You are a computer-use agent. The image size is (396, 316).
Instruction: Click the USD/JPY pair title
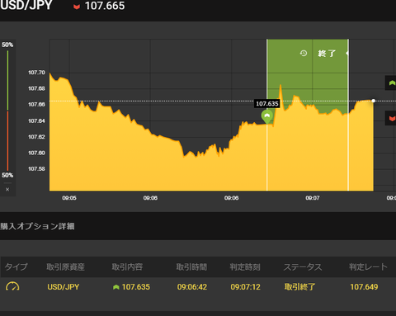click(x=26, y=5)
